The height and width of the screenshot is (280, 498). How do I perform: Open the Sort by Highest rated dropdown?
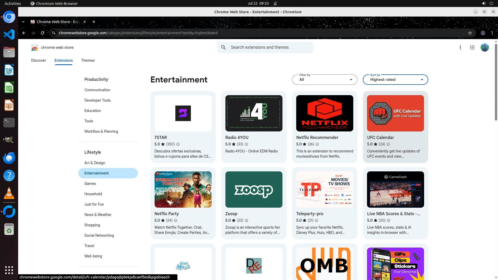point(395,80)
